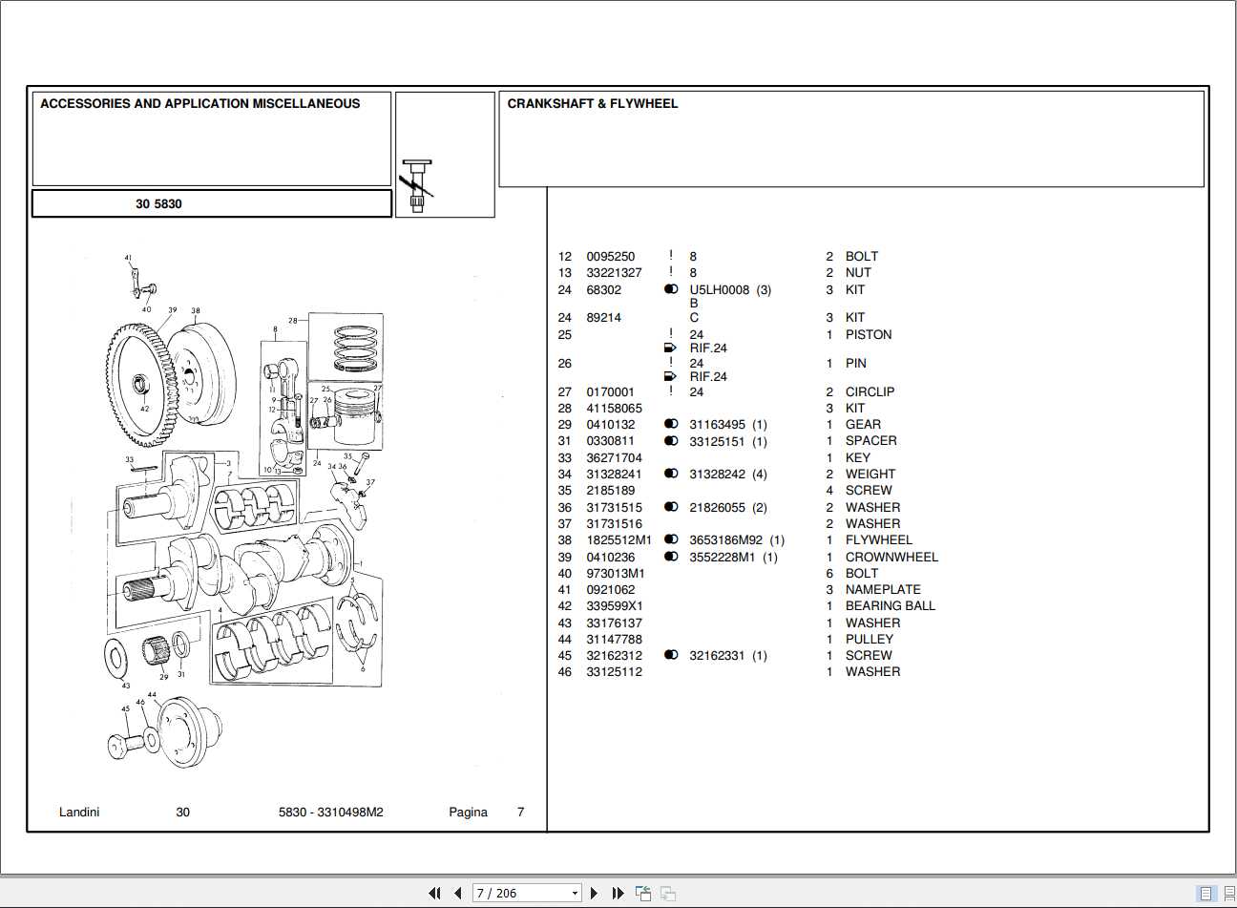Viewport: 1237px width, 908px height.
Task: Select part number 41158065
Action: coord(614,408)
